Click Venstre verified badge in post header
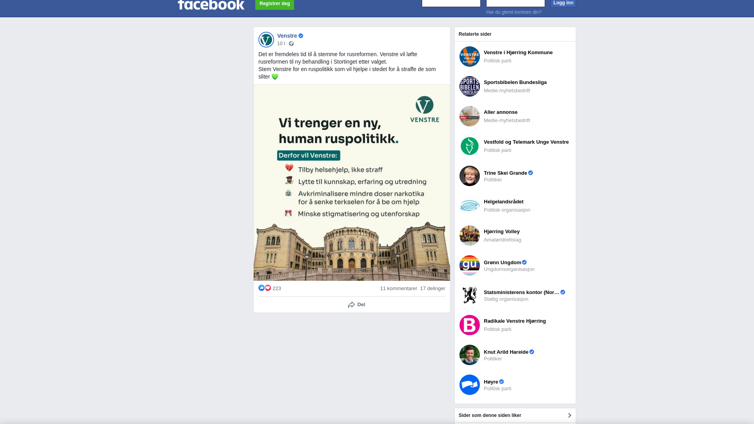 click(x=301, y=36)
